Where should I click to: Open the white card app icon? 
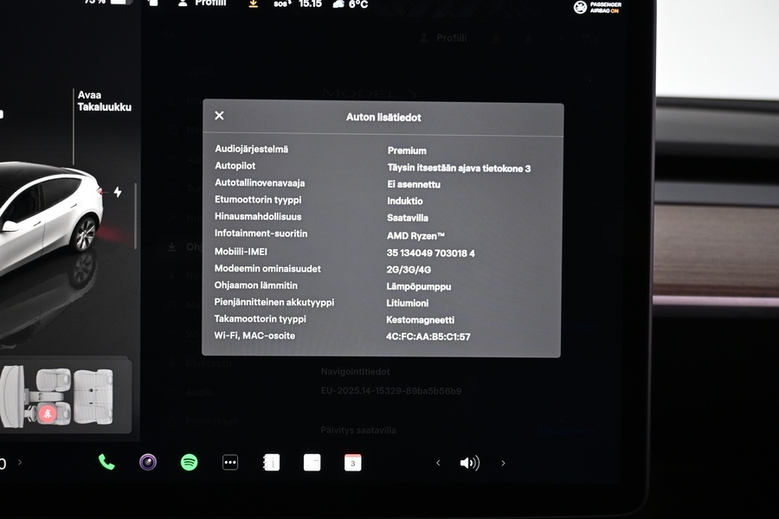312,462
